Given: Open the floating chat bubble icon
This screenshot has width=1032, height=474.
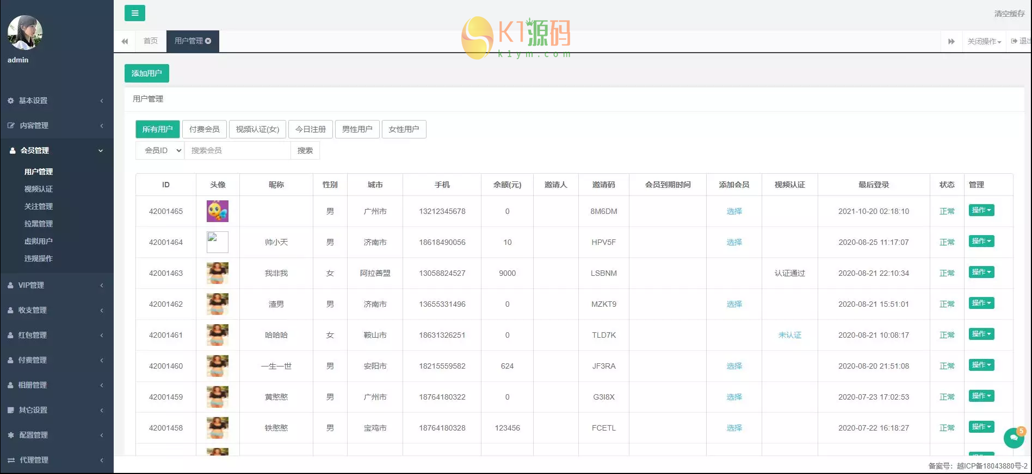Looking at the screenshot, I should coord(1014,438).
